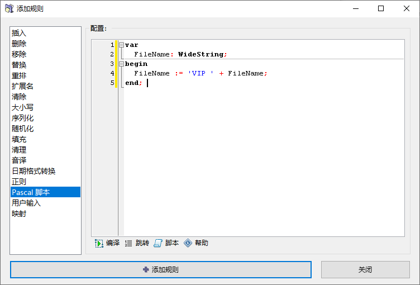Select the 插入 rule type

tap(45, 33)
